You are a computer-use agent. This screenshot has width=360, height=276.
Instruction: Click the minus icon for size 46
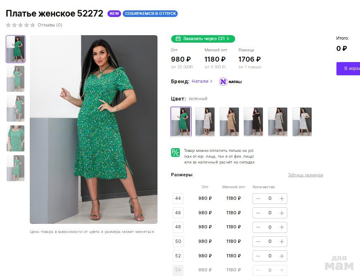pyautogui.click(x=258, y=213)
